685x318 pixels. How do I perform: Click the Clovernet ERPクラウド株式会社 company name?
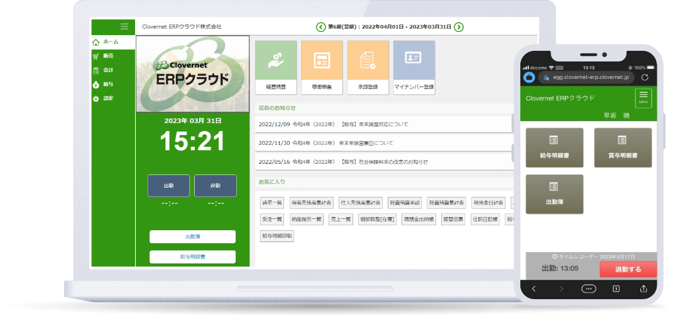(182, 26)
